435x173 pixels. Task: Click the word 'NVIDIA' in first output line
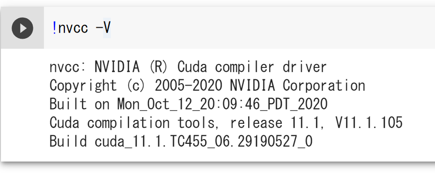117,67
